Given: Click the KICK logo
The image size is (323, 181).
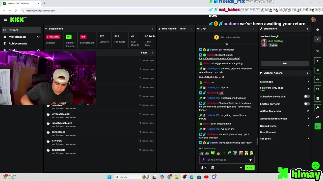Looking at the screenshot, I should point(18,19).
